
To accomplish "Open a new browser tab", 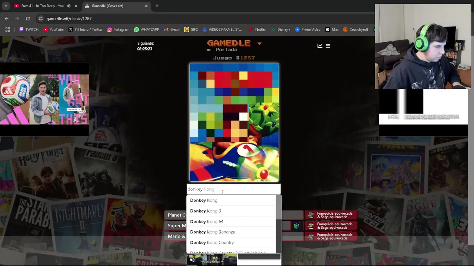I will tap(157, 6).
